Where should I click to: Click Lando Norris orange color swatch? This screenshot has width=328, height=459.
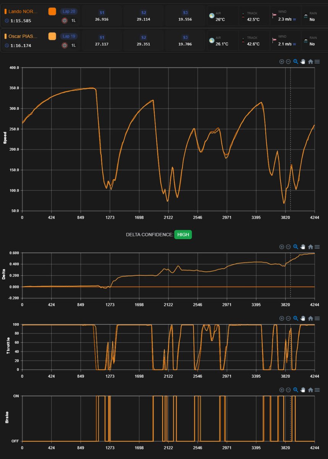pos(52,11)
